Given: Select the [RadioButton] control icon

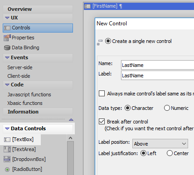Looking at the screenshot, I should [x=7, y=170].
